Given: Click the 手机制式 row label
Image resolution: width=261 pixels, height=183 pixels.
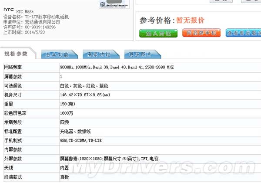Looking at the screenshot, I should [13, 140].
